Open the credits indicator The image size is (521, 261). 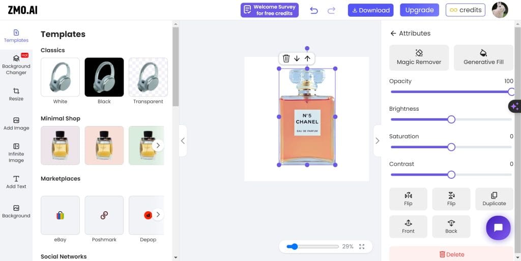(466, 10)
